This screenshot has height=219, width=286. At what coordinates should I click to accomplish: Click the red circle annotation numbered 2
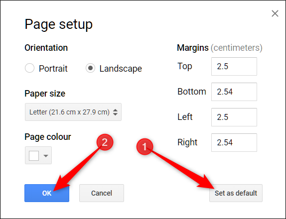(x=105, y=142)
